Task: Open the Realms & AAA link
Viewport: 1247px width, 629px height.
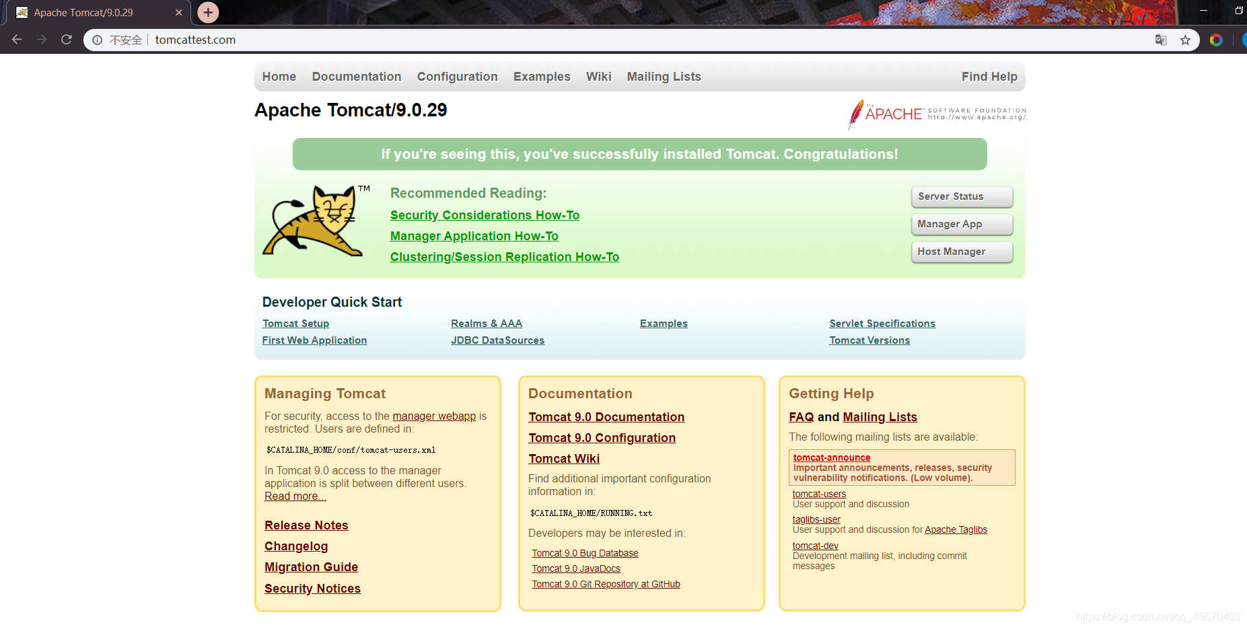Action: tap(487, 324)
